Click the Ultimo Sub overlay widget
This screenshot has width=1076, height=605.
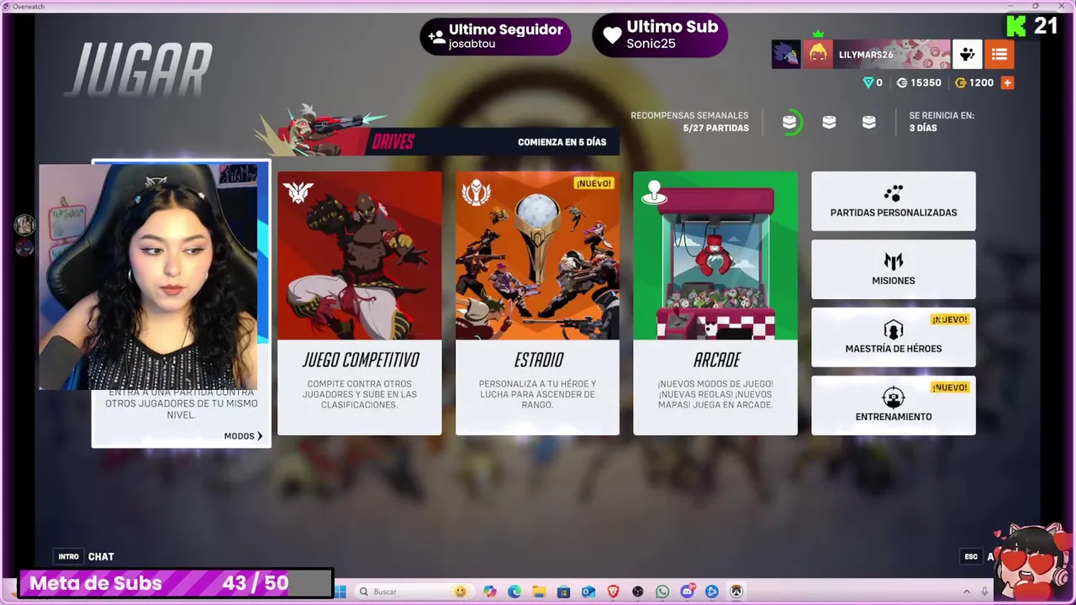(x=660, y=35)
